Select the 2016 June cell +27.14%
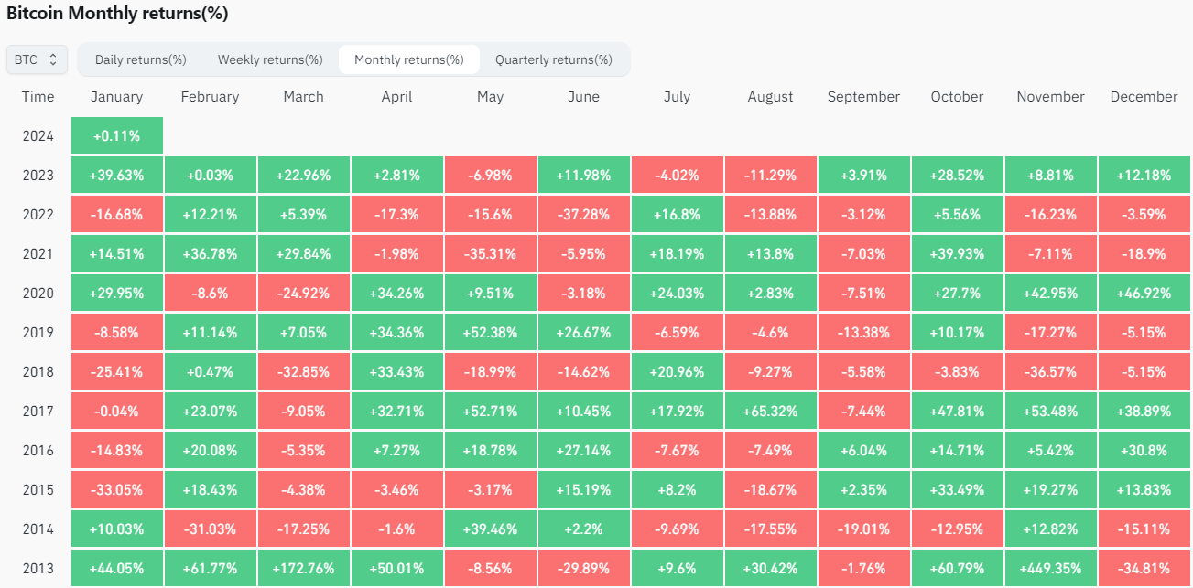Screen dimensions: 1193x588 coord(583,450)
